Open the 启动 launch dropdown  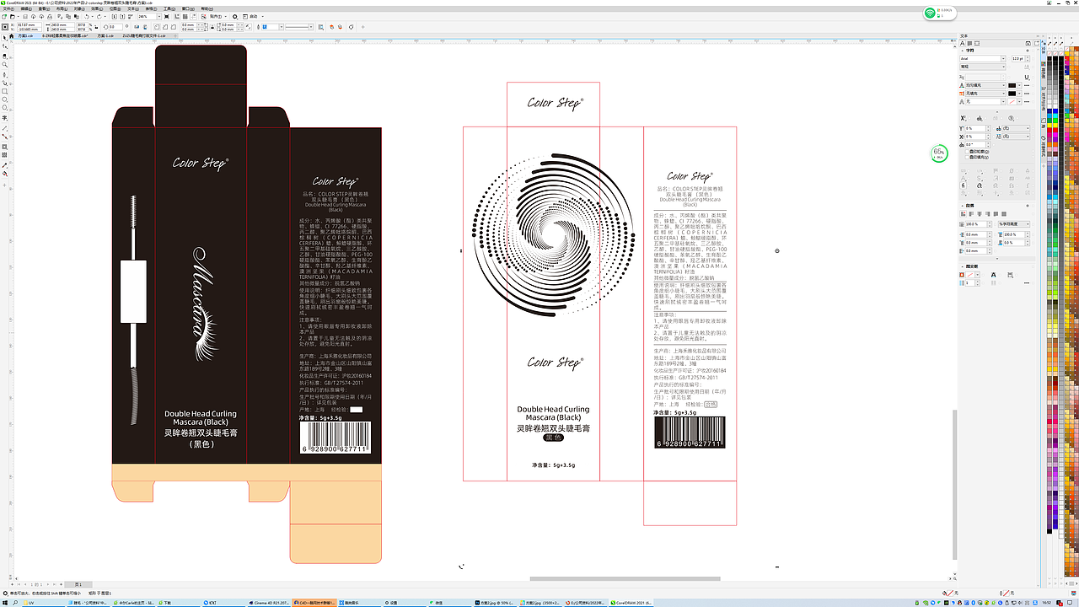pos(262,17)
